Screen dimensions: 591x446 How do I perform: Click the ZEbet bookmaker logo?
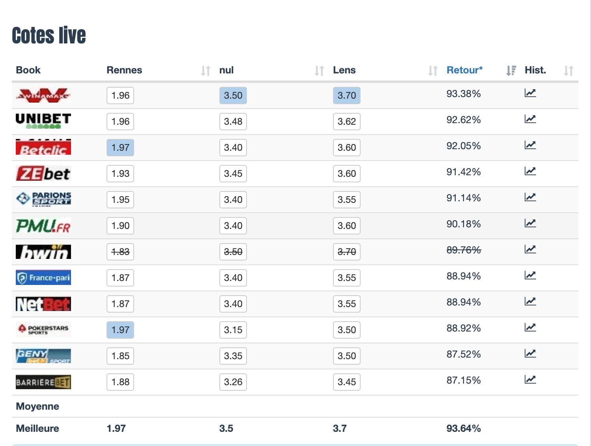(x=43, y=173)
